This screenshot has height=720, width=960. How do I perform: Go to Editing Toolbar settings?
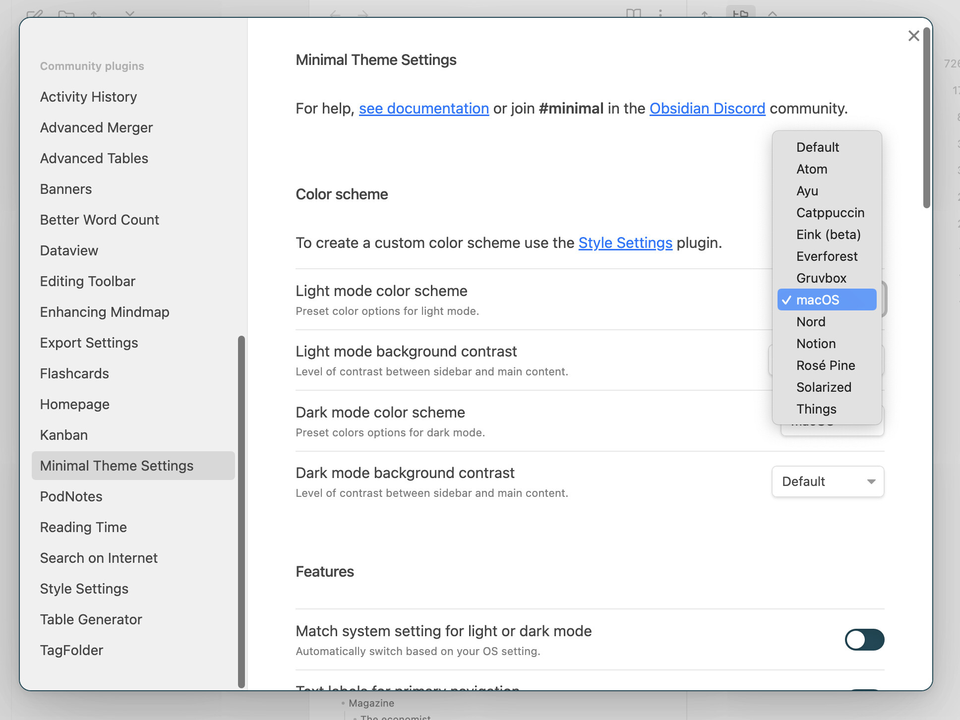(133, 281)
